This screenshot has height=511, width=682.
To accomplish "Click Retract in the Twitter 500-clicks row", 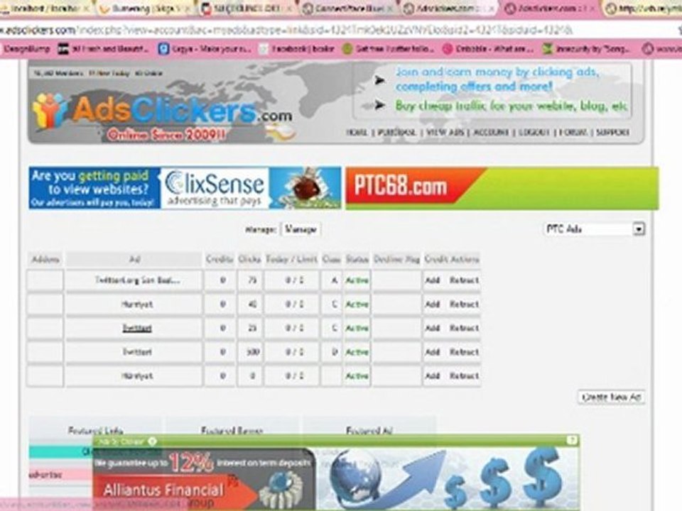I will (464, 352).
